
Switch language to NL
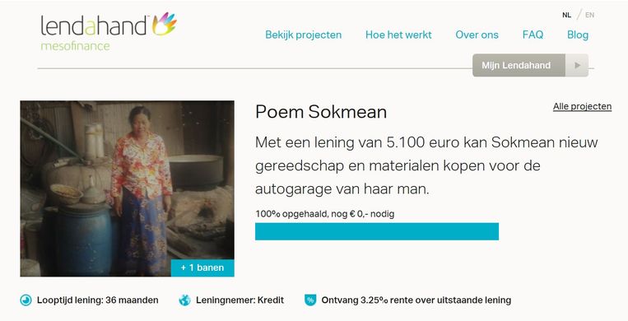[x=566, y=16]
